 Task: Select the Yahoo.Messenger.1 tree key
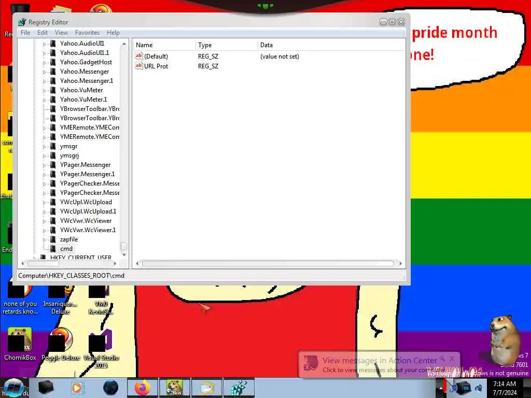click(x=87, y=81)
